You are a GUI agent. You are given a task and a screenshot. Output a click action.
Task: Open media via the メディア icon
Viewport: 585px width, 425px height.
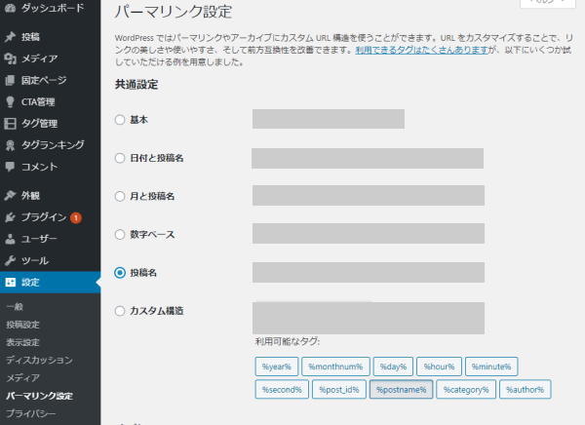(11, 58)
